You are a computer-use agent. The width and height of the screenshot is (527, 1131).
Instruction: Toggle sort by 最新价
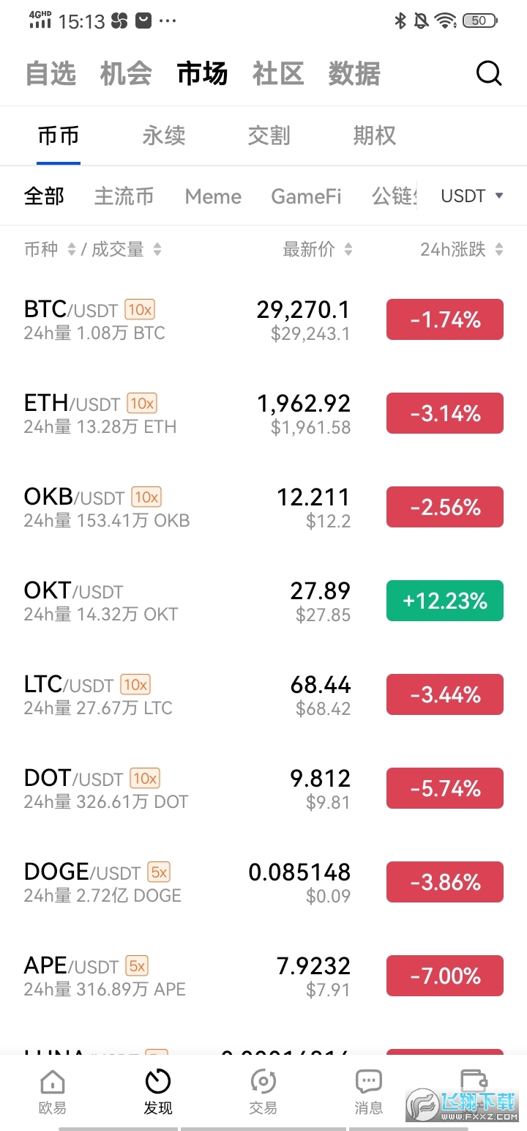[318, 250]
